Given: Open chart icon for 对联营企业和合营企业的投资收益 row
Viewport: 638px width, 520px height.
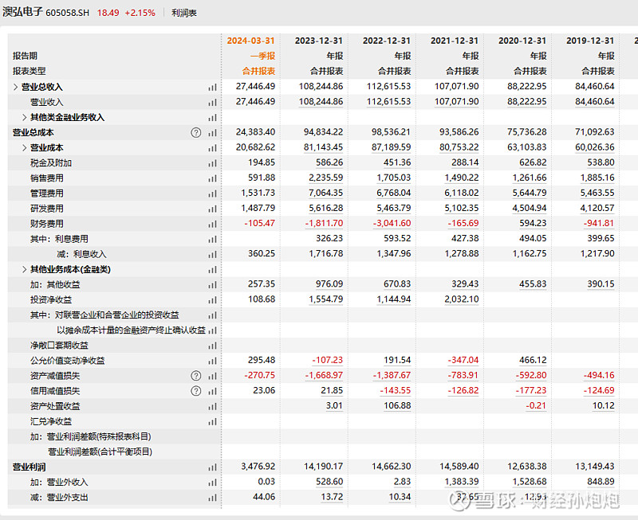Looking at the screenshot, I should (212, 315).
